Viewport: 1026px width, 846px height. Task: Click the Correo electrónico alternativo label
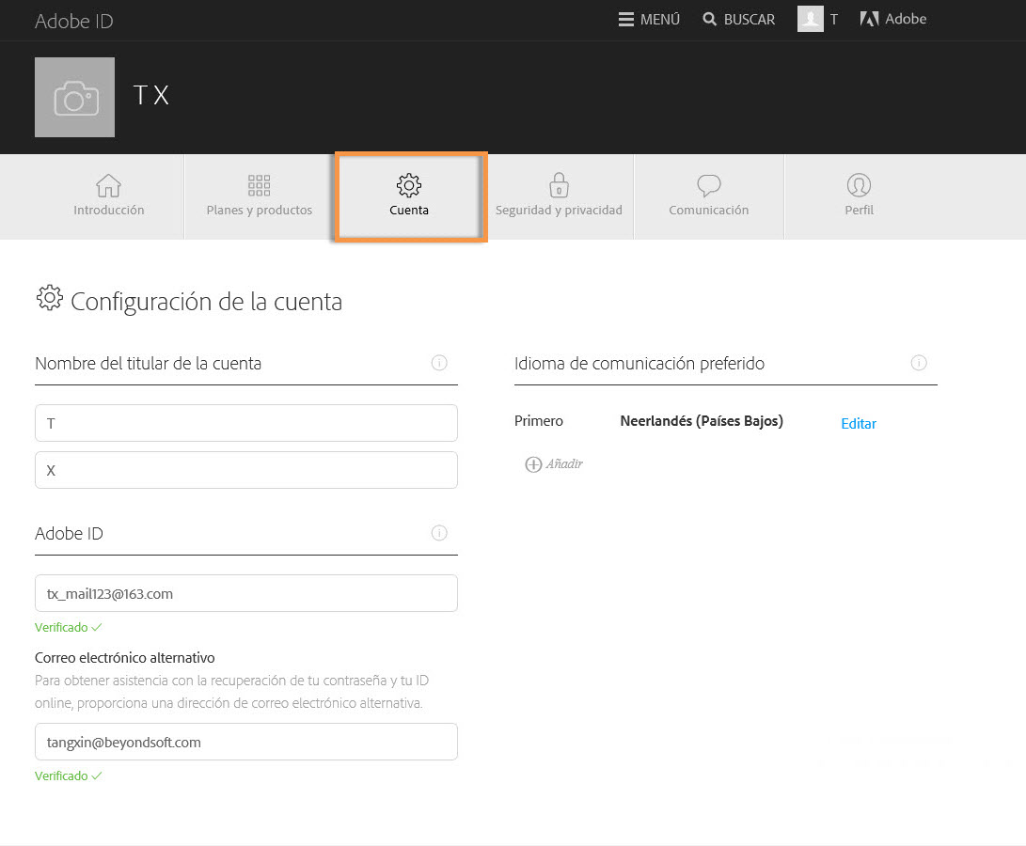coord(125,658)
